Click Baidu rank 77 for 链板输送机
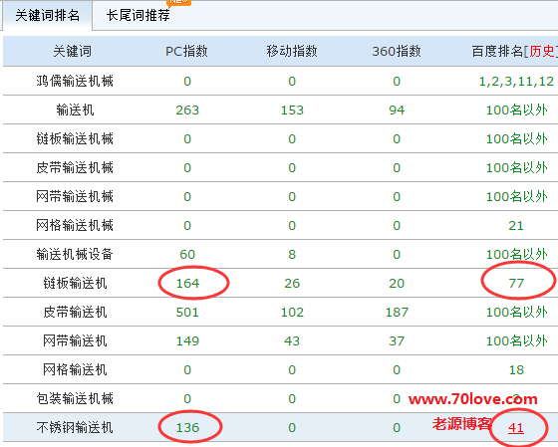Image resolution: width=558 pixels, height=447 pixels. (x=516, y=283)
